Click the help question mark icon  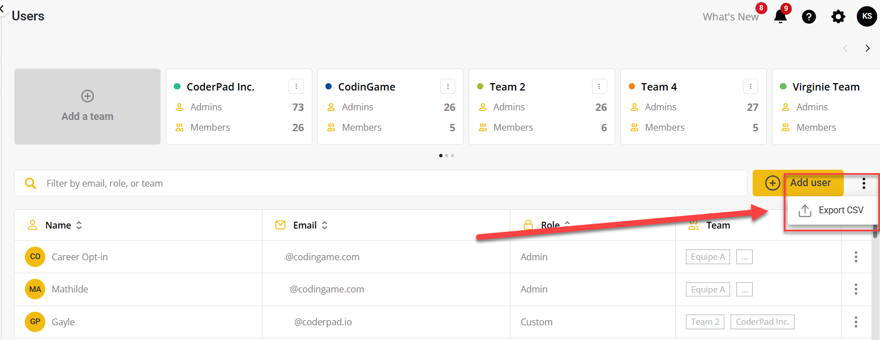(x=809, y=17)
